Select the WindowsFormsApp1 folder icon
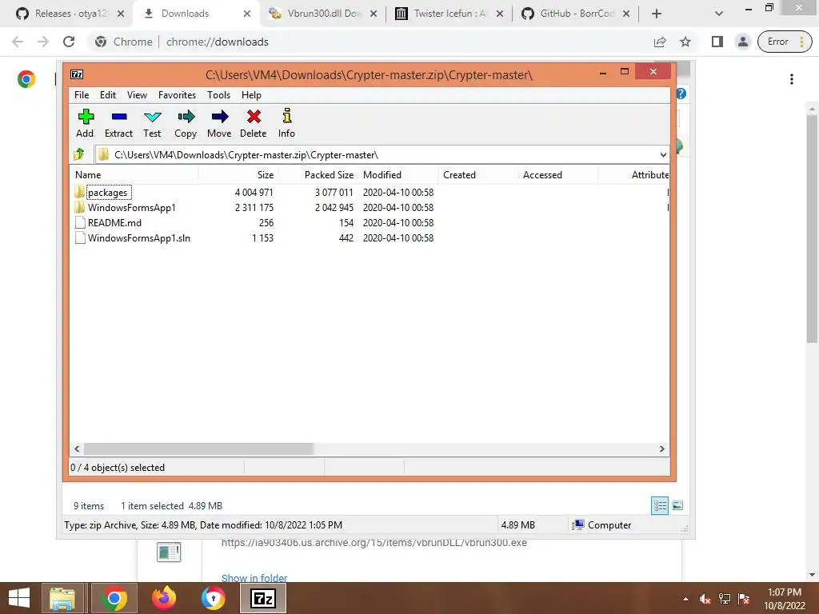The height and width of the screenshot is (614, 819). (x=79, y=207)
